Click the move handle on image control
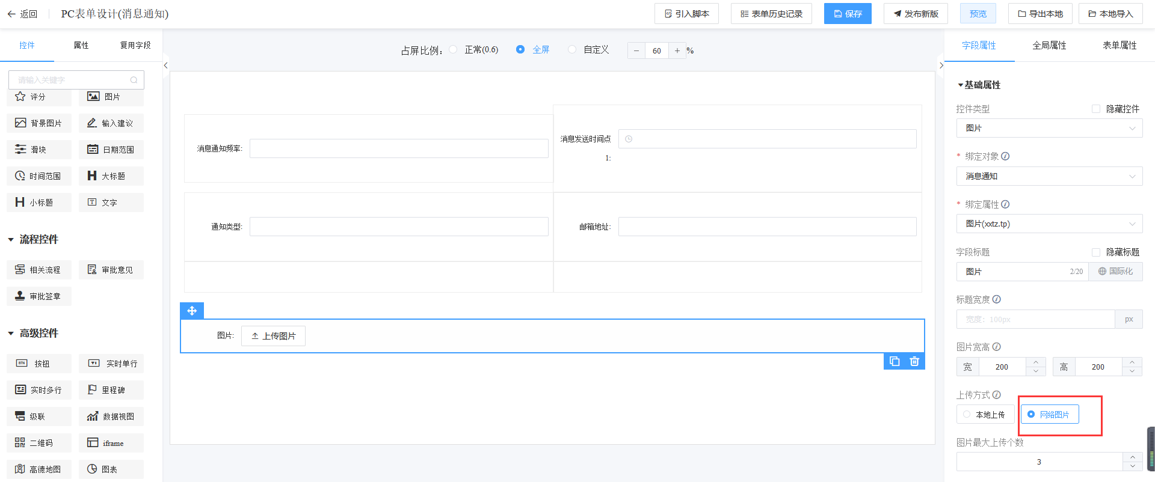Viewport: 1155px width, 482px height. coord(192,311)
